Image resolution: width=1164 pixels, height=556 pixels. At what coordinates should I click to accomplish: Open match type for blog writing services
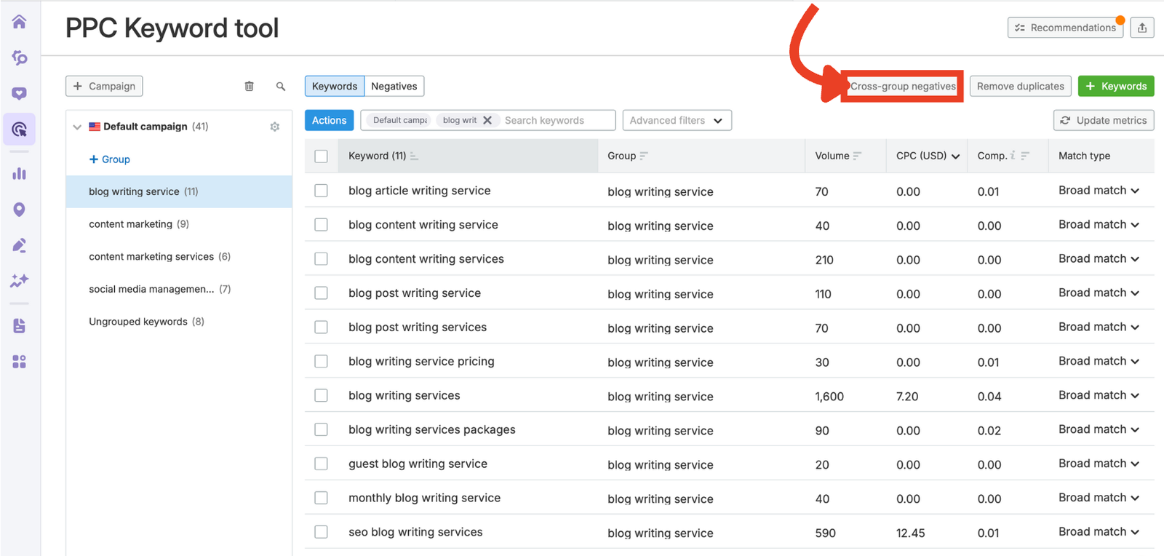pyautogui.click(x=1099, y=395)
